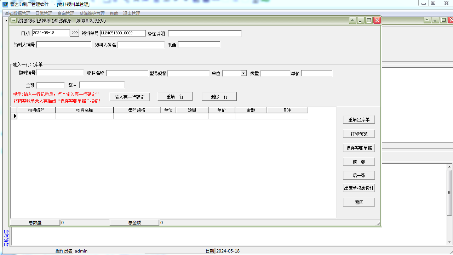
Task: Click the row indicator arrow in grid
Action: coord(15,116)
